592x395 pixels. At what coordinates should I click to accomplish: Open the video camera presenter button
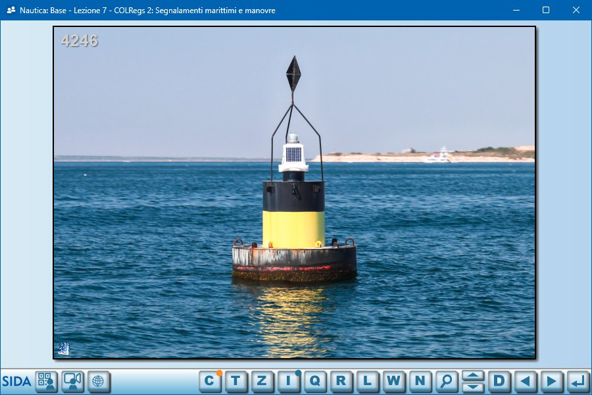[72, 381]
